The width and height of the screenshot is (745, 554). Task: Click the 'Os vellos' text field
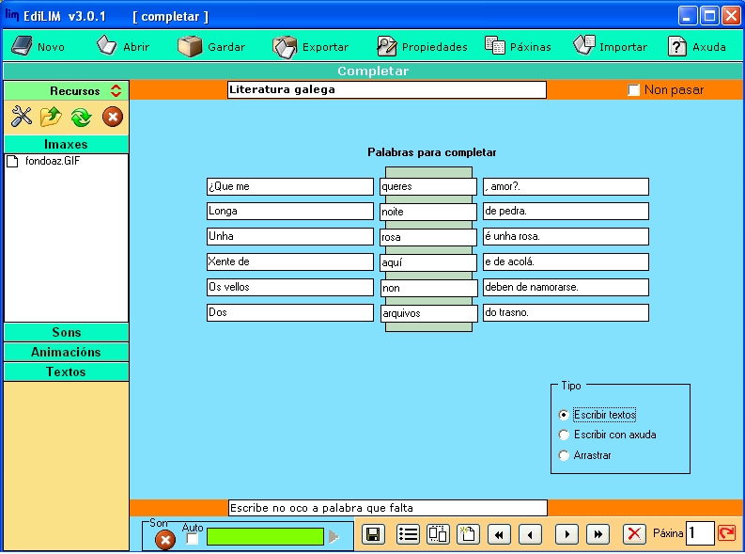pos(290,287)
